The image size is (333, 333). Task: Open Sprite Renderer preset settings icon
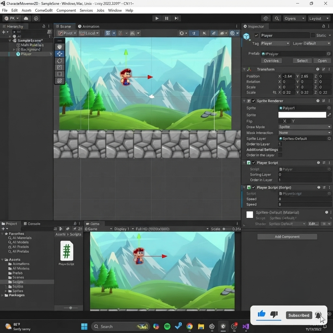pos(324,101)
